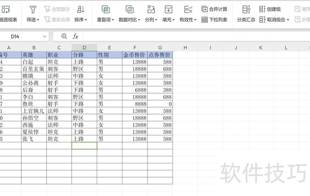Click the fx insert function icon
The height and width of the screenshot is (196, 310).
click(75, 36)
